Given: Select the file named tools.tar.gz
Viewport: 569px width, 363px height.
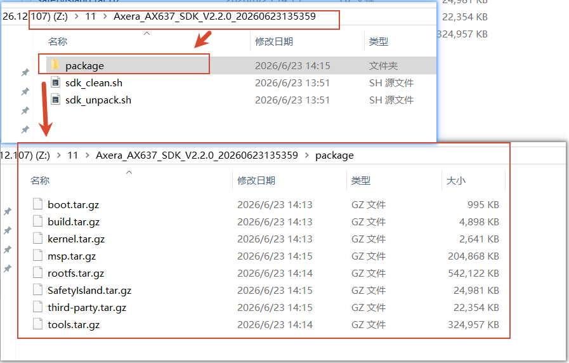Looking at the screenshot, I should coord(74,324).
